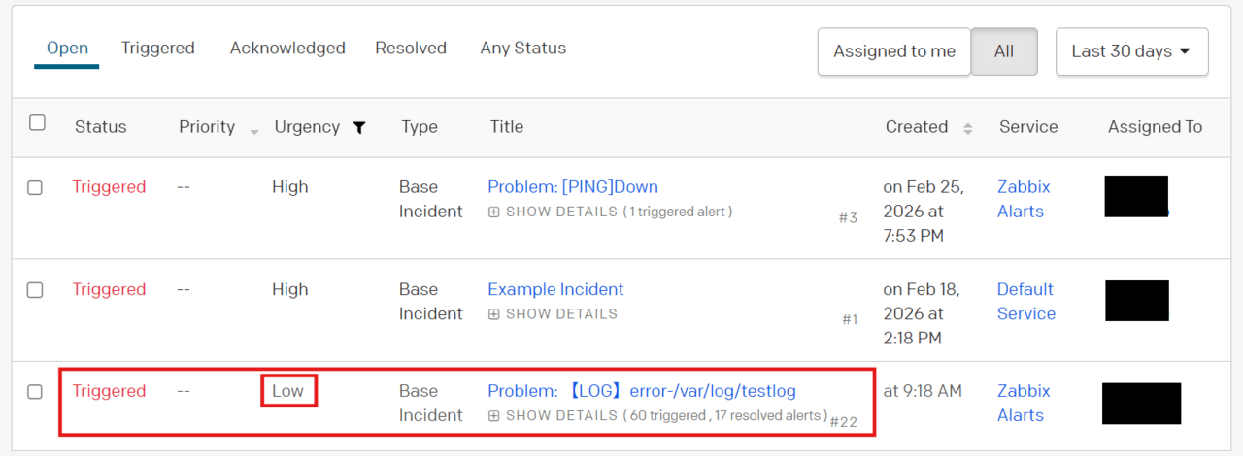Open the Resolved tab

tap(411, 48)
